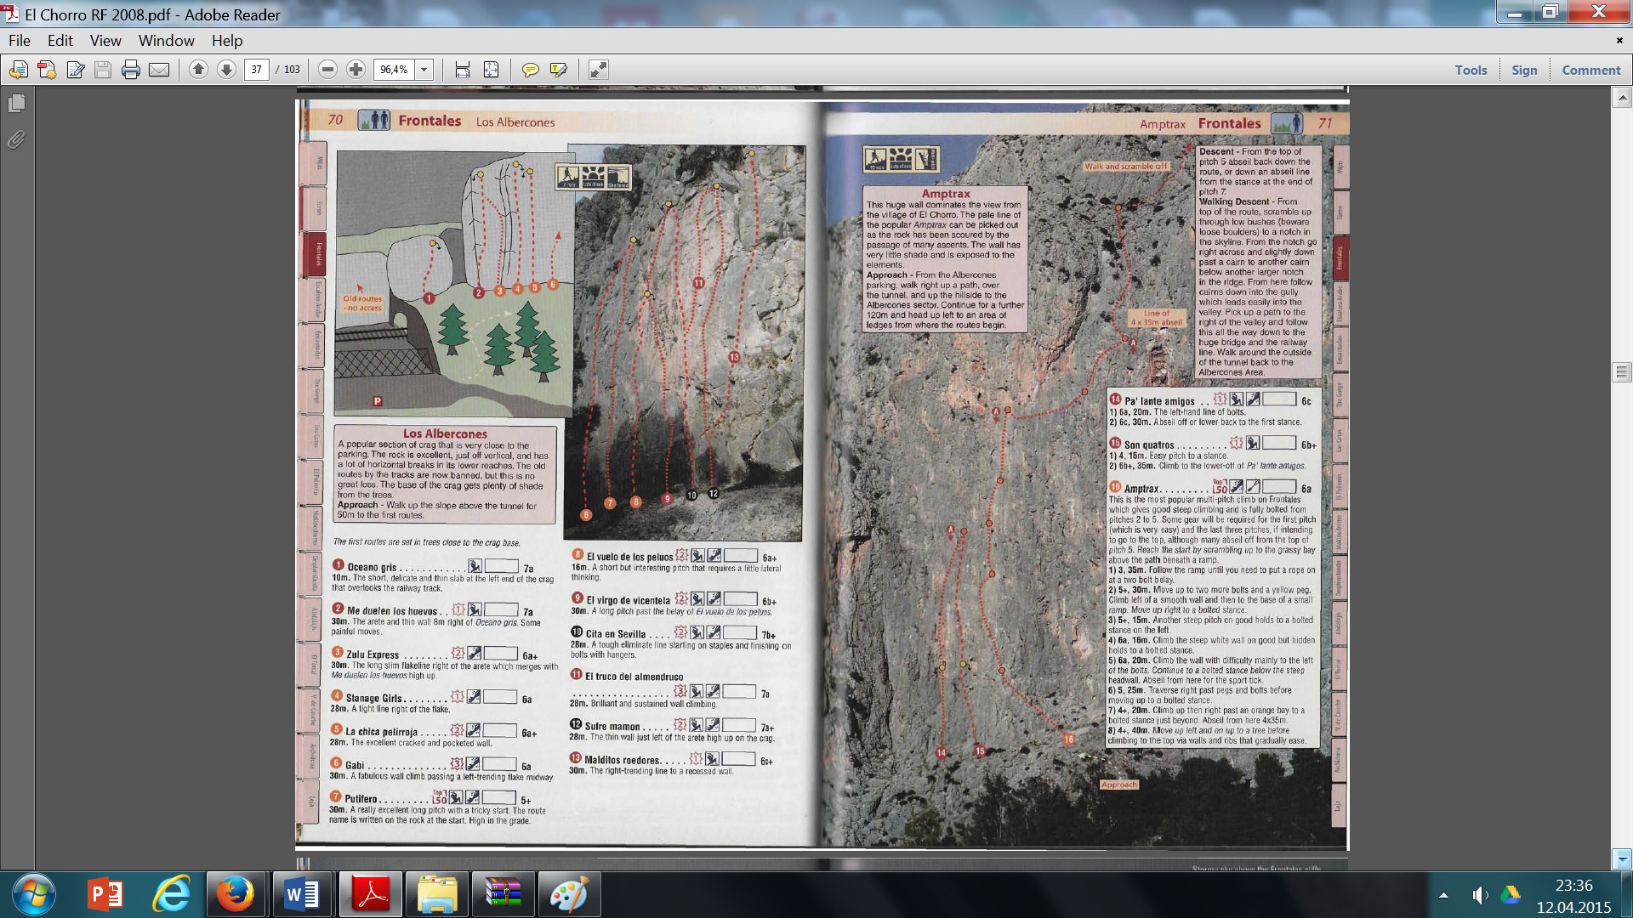Click the page number input field
1633x918 pixels.
[x=256, y=70]
